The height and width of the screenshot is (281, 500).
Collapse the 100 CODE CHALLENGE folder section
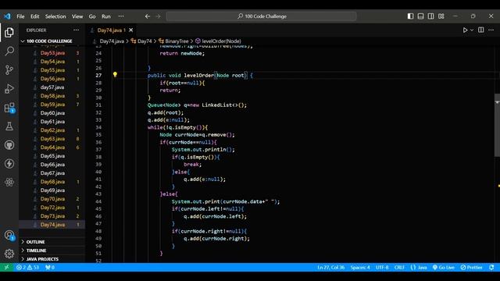(x=49, y=41)
